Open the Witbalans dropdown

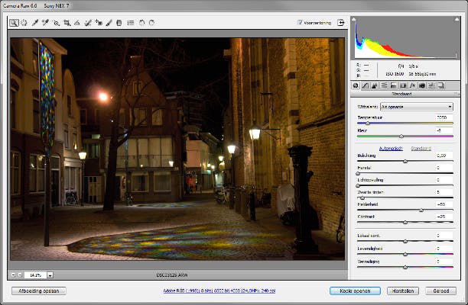[x=418, y=107]
